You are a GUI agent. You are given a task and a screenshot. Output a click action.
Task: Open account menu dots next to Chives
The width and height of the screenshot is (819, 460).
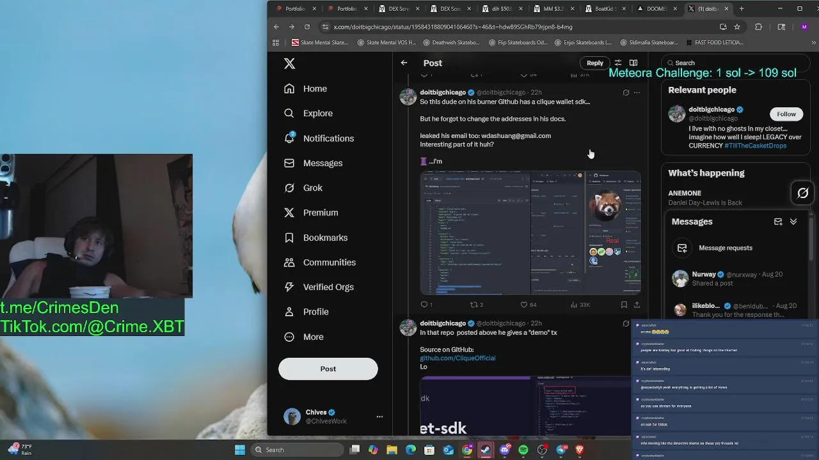pyautogui.click(x=379, y=417)
